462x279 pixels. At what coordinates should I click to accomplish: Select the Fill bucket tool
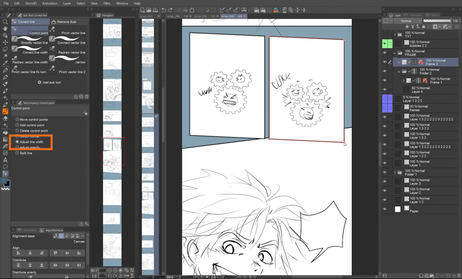tap(5, 133)
